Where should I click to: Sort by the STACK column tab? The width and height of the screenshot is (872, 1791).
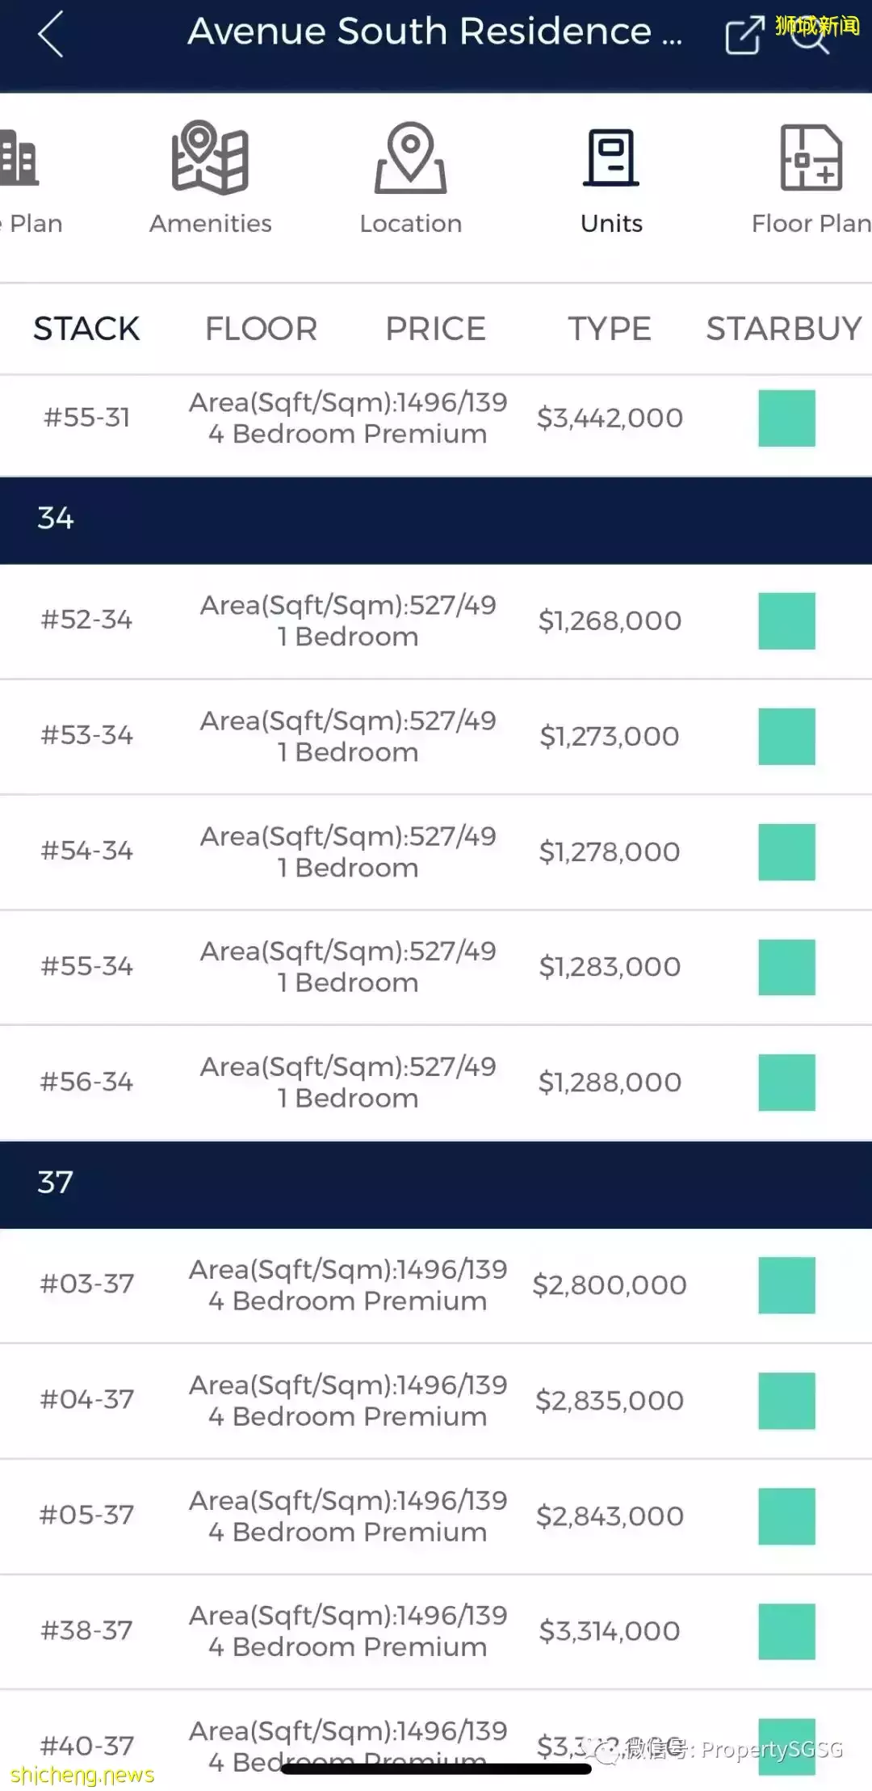click(x=86, y=329)
